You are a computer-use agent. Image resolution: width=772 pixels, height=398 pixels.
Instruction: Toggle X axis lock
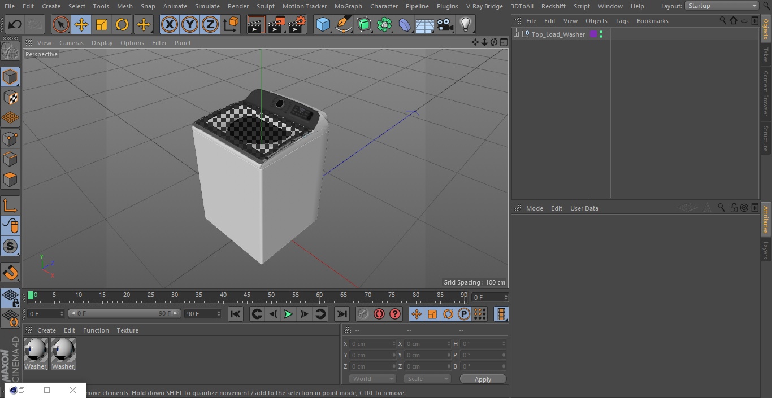click(x=169, y=24)
